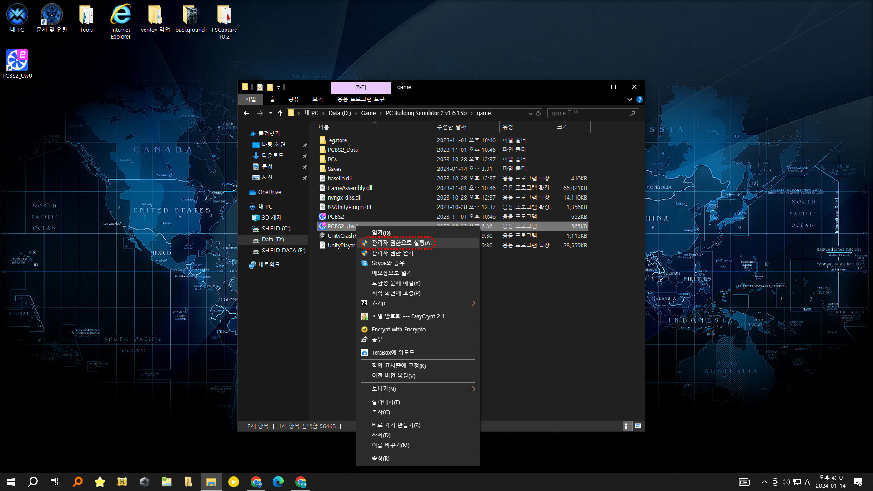This screenshot has width=873, height=491.
Task: Open the 응용 프로그램 도구 tab
Action: tap(361, 99)
